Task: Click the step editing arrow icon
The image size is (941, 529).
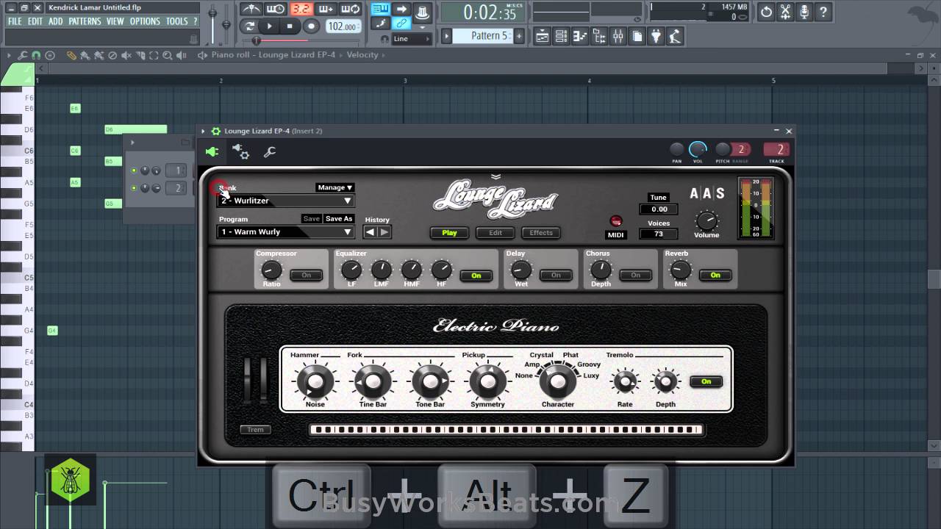Action: coord(401,9)
